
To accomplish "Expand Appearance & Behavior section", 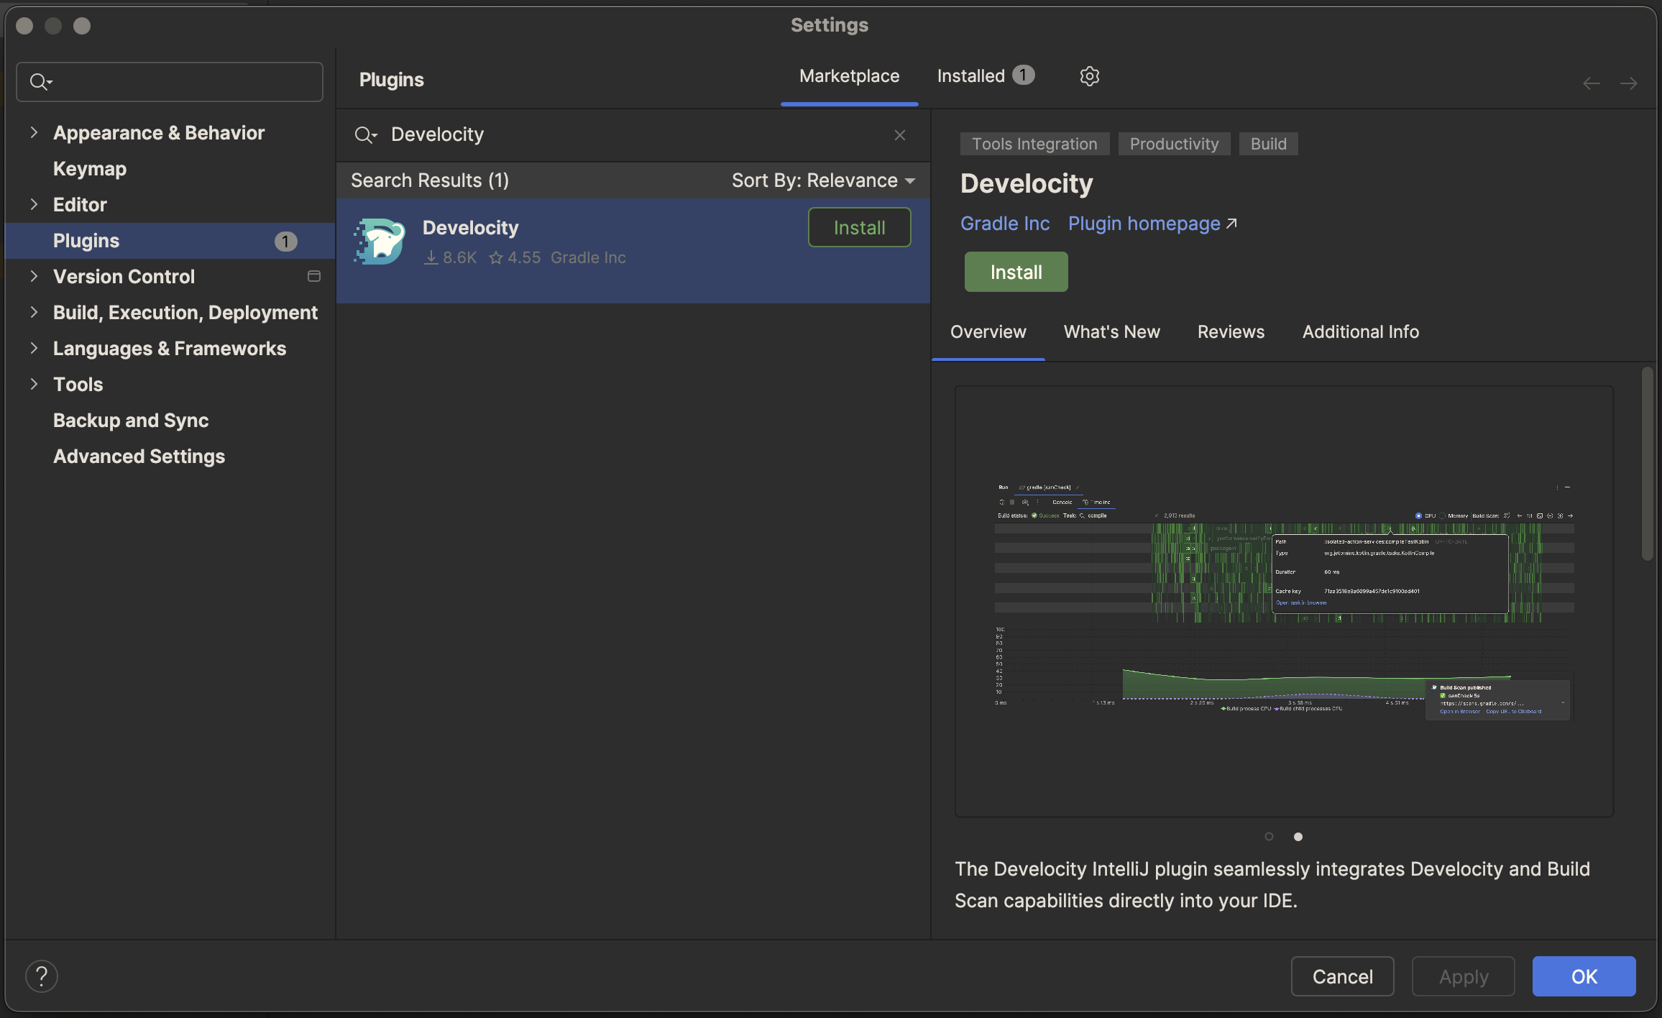I will 34,132.
